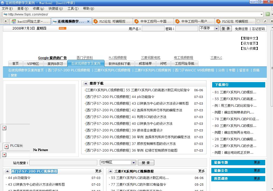273x191 pixels.
Task: Click 更多 in 西门子S7-200 section
Action: tap(98, 171)
